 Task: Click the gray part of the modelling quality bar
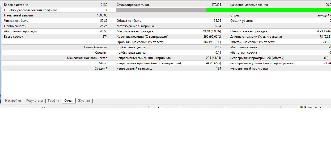(161, 10)
